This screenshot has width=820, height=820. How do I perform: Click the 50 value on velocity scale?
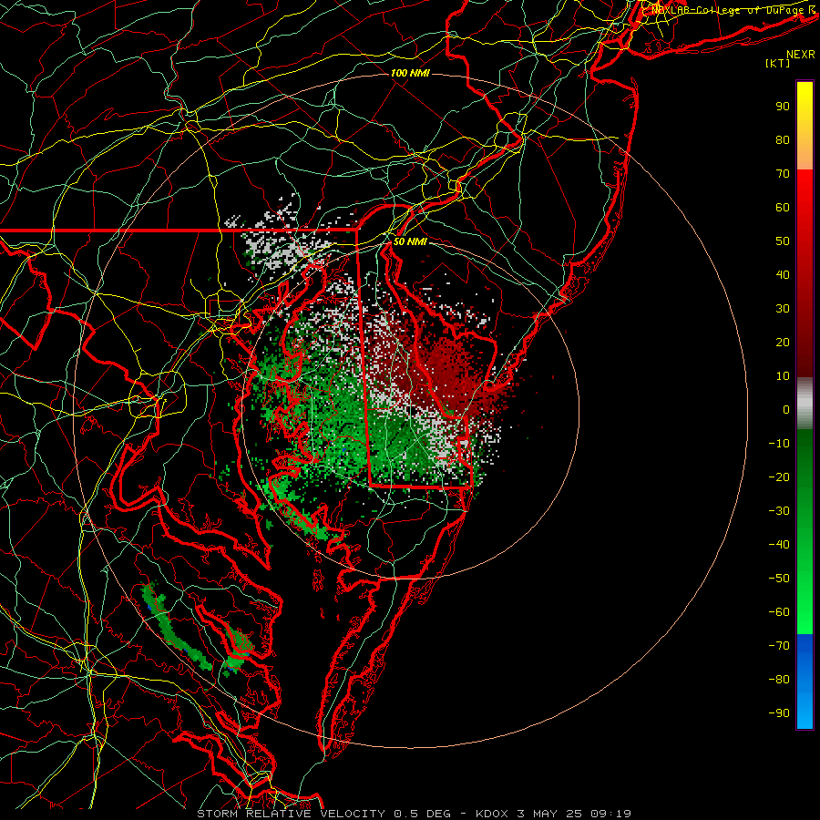point(783,241)
